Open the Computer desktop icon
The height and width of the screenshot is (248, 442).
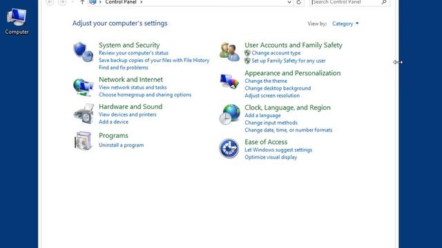[17, 21]
